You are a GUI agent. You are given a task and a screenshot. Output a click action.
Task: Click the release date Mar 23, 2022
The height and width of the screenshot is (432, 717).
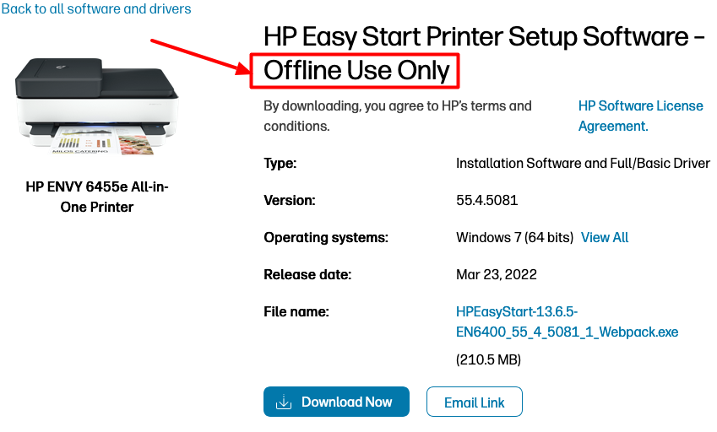tap(497, 274)
